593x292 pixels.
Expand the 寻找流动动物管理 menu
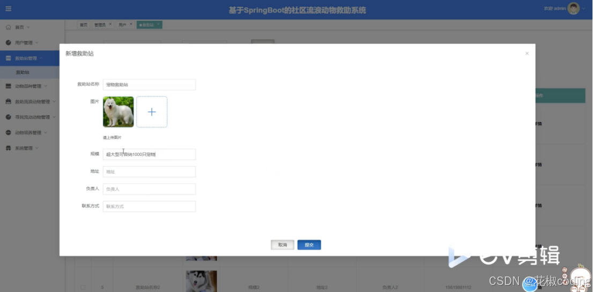pos(54,117)
